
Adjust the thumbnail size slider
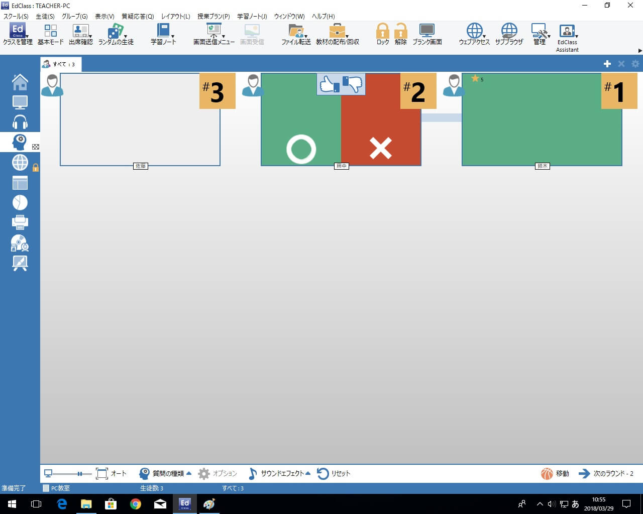79,473
